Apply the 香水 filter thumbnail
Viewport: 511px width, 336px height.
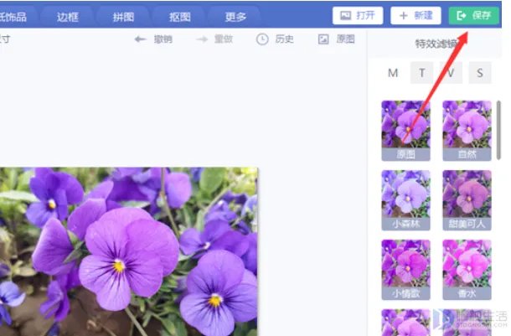[467, 270]
